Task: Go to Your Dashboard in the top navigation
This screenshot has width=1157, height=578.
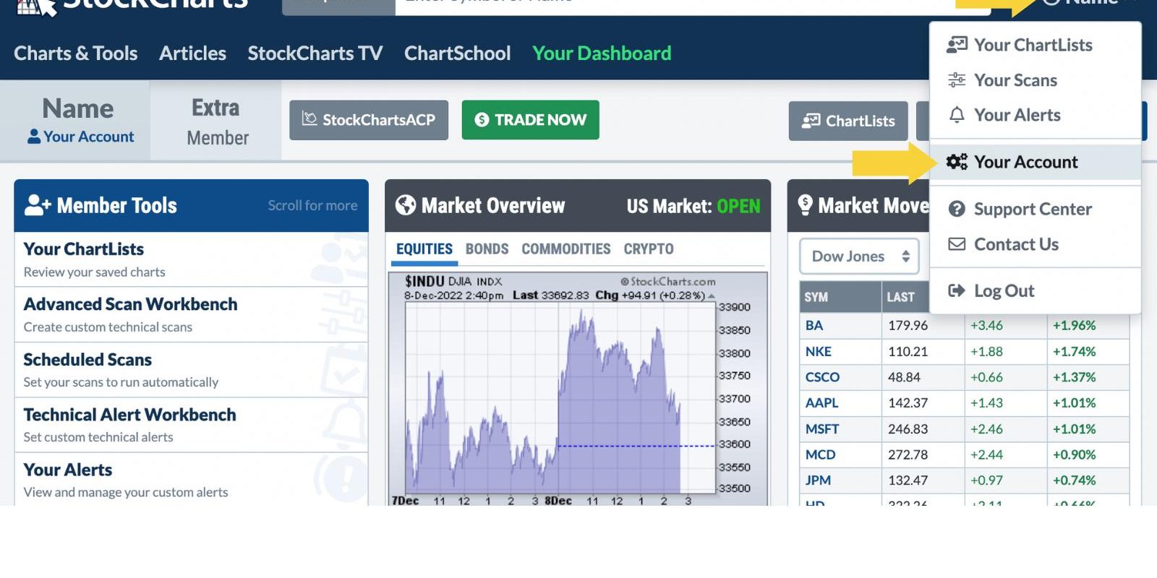Action: click(602, 53)
